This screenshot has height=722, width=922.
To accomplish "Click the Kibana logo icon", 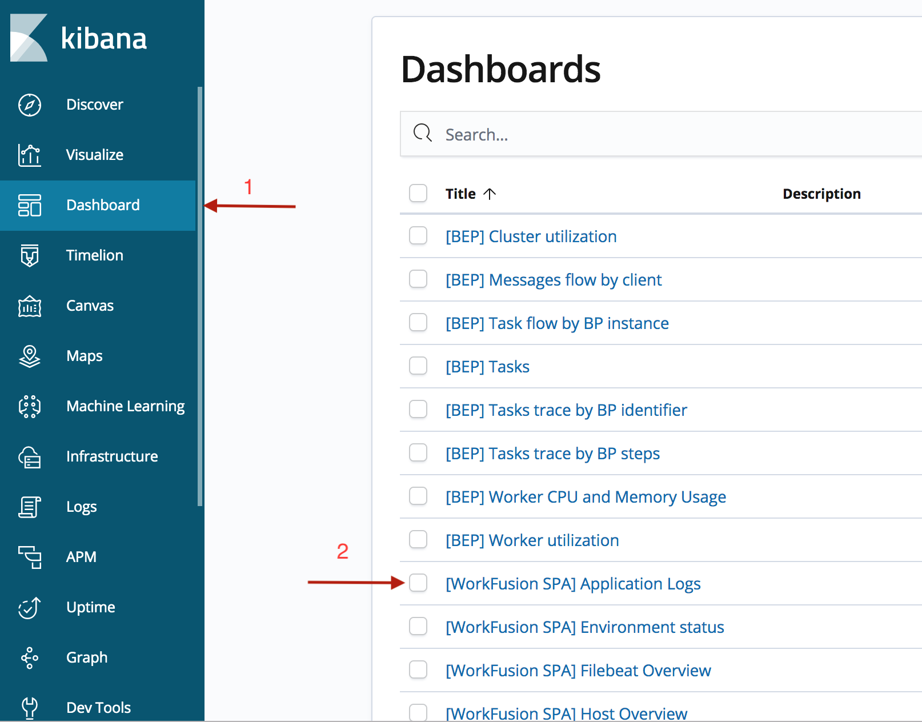I will click(29, 38).
